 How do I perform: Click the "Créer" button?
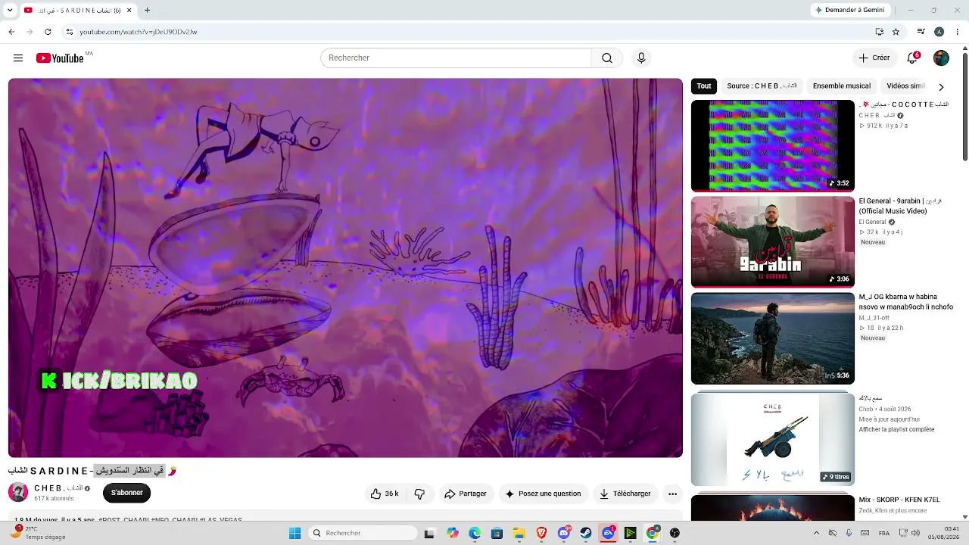[874, 58]
